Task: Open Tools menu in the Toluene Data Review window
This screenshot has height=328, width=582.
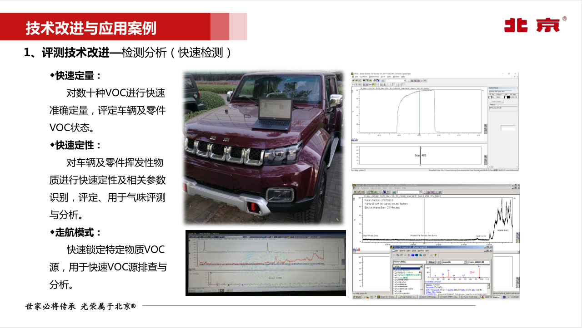Action: 383,77
